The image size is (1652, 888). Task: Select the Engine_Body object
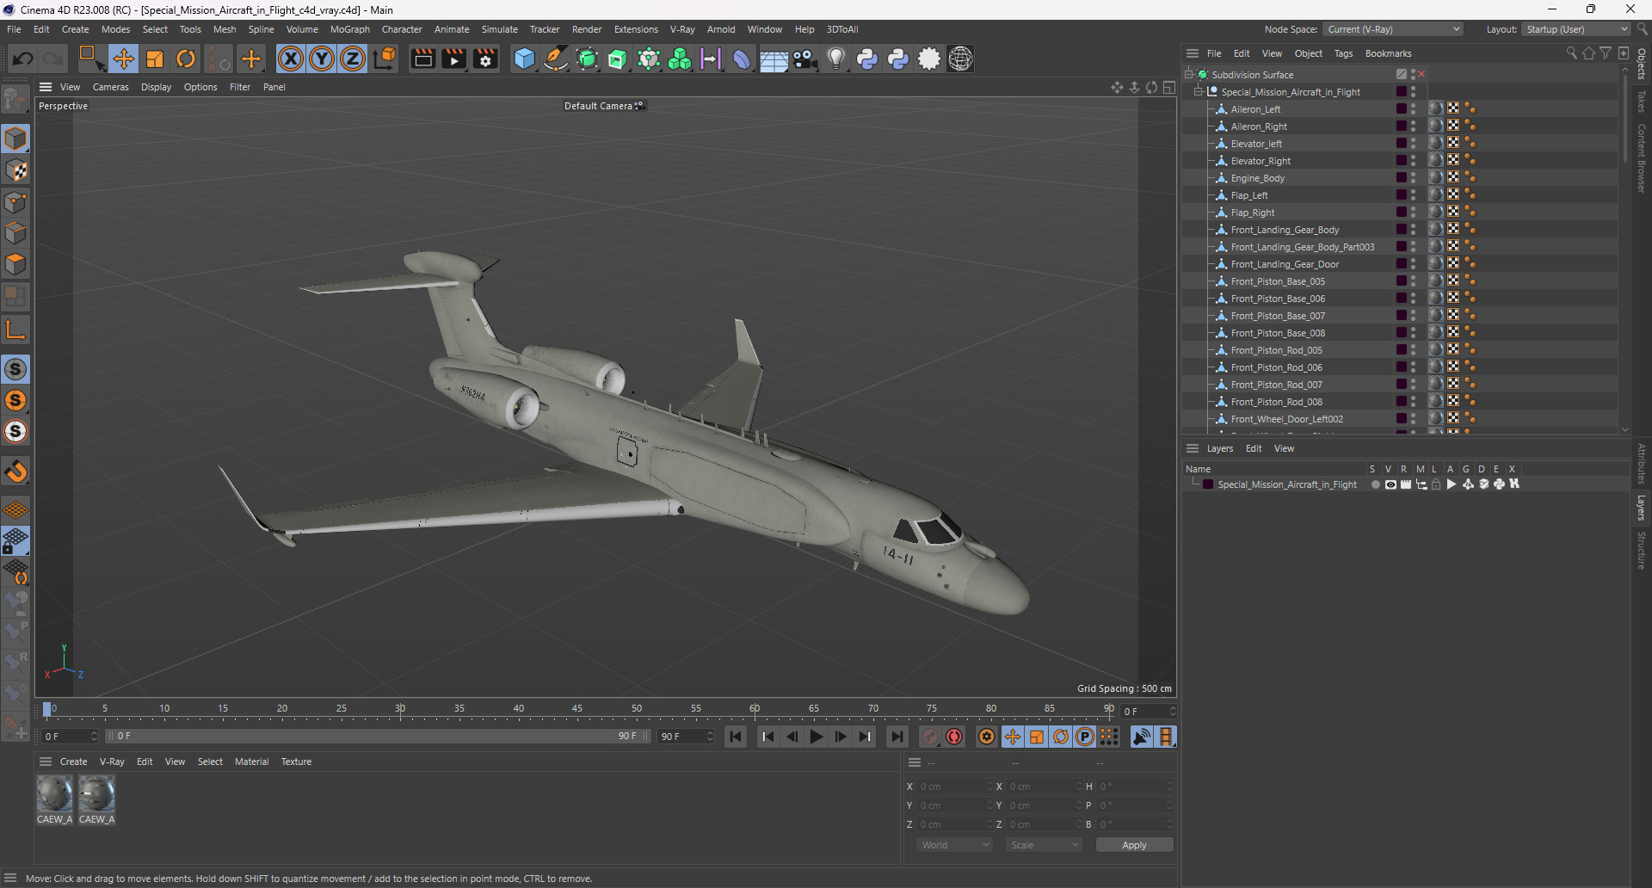point(1257,178)
